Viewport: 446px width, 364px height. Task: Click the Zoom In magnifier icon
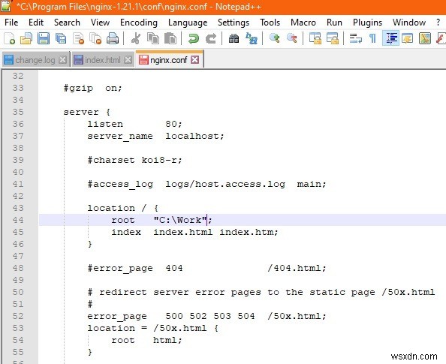(275, 38)
